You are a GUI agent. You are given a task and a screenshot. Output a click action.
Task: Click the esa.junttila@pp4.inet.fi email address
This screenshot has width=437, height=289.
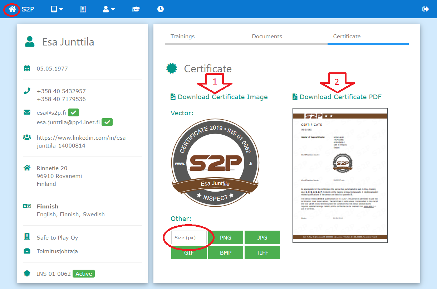pos(68,122)
